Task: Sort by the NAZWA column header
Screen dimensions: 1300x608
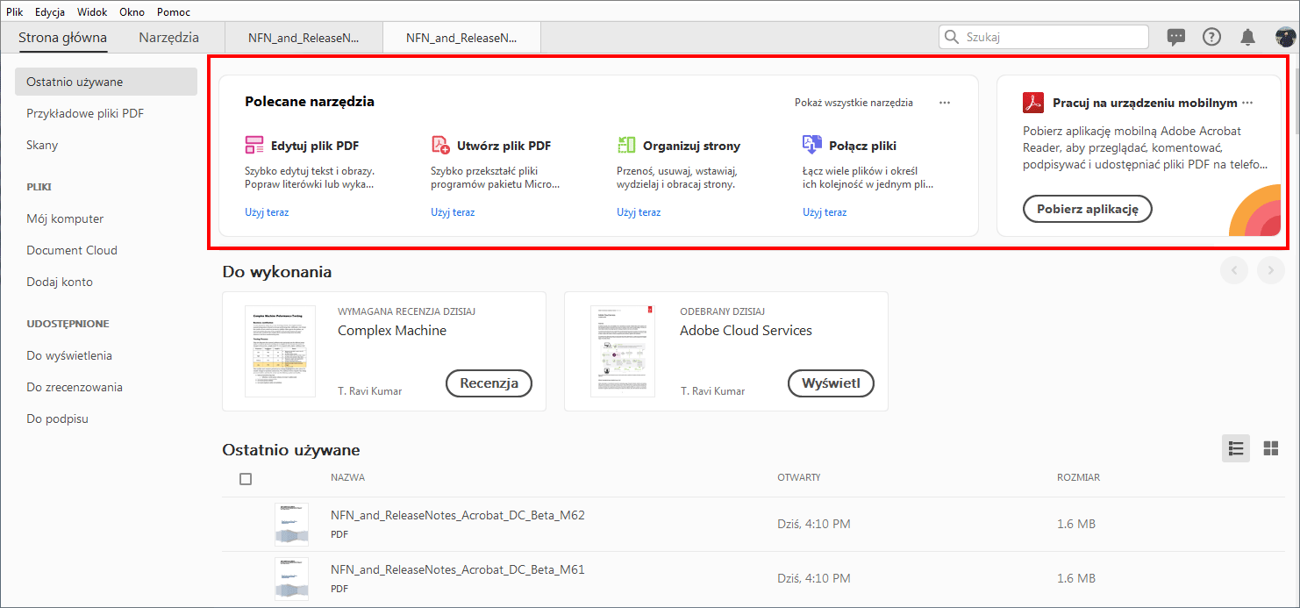Action: click(347, 478)
